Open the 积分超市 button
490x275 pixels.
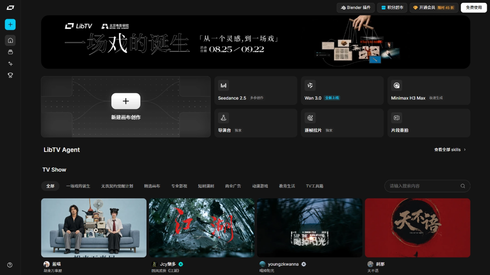pos(392,8)
